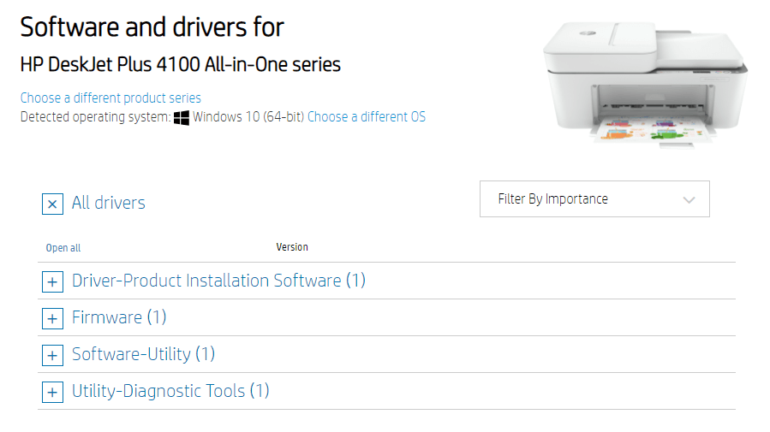Viewport: 770px width, 432px height.
Task: Click the plus icon next to Firmware
Action: (x=52, y=319)
